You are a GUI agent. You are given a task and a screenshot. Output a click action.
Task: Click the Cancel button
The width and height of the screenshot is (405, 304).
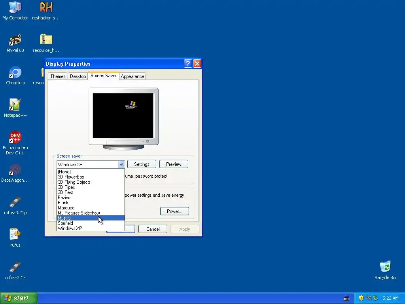(153, 229)
